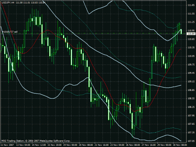Click the 19 Nov 00:00 time label
This screenshot has width=196, height=147.
point(70,145)
